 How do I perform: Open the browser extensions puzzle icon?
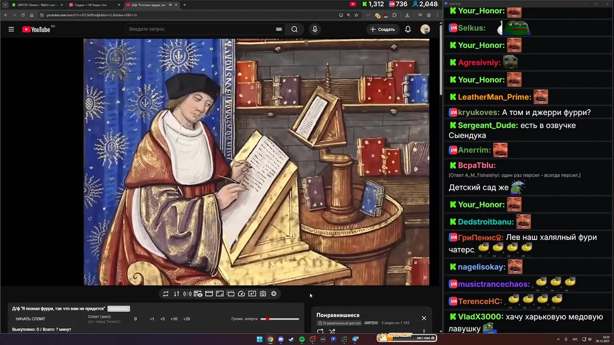[x=394, y=15]
